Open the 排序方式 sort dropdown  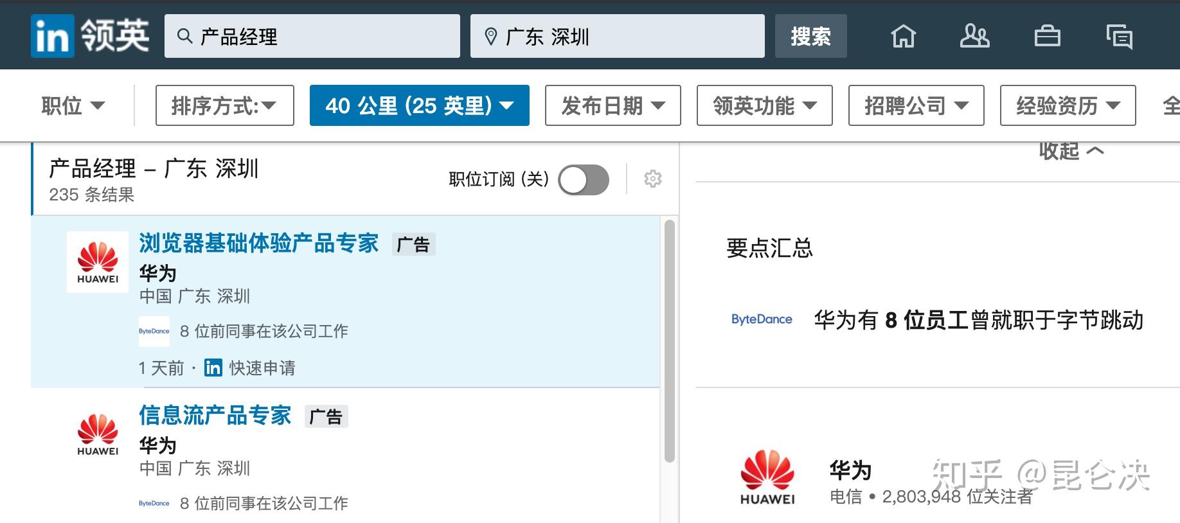224,105
